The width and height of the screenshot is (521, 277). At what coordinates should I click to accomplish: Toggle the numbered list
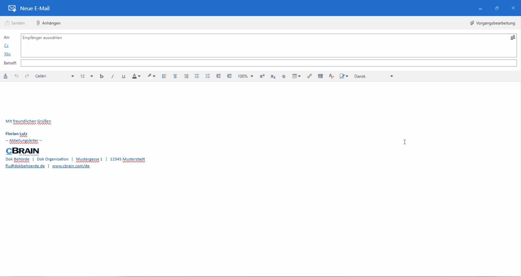click(207, 76)
